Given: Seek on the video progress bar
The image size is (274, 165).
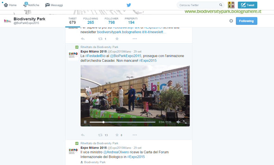Looking at the screenshot, I should click(123, 122).
